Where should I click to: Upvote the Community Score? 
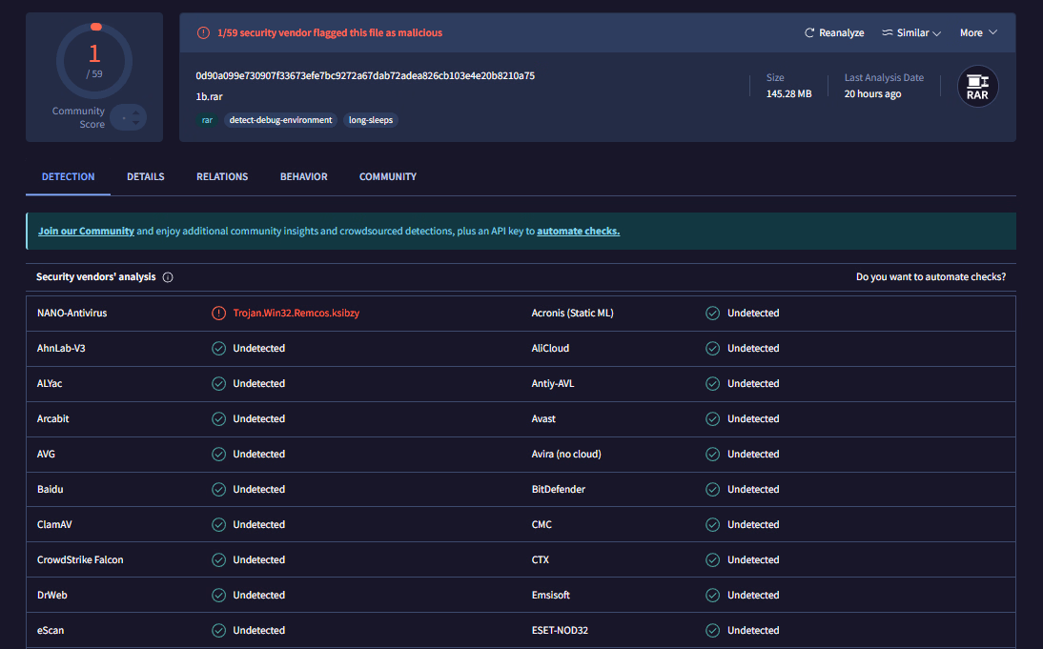pyautogui.click(x=135, y=113)
